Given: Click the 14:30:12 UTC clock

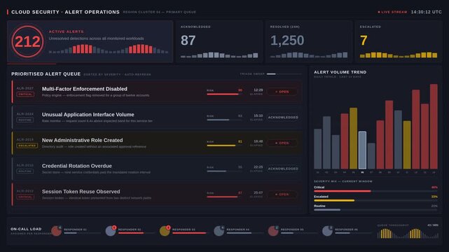Looking at the screenshot, I should click(426, 12).
